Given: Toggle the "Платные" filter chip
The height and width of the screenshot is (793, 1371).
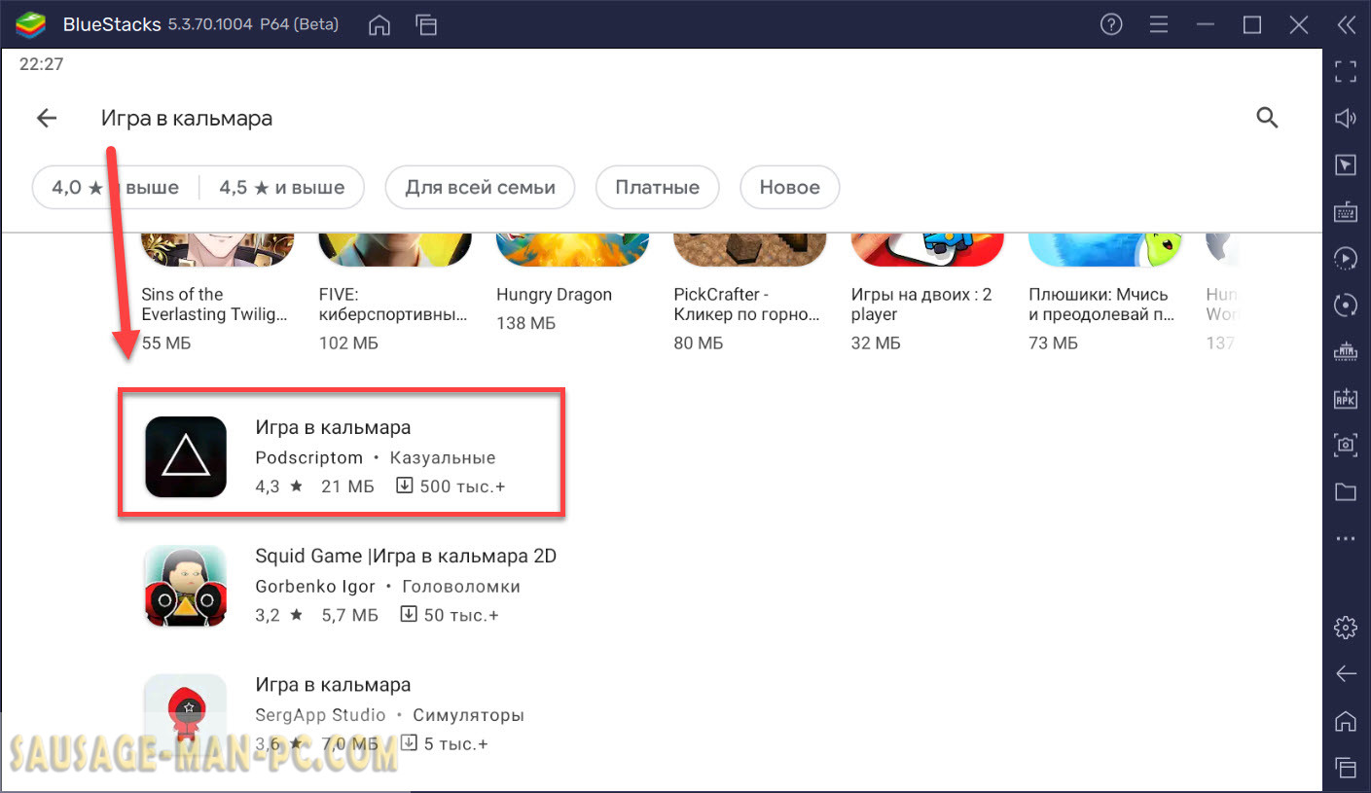Looking at the screenshot, I should pos(657,188).
